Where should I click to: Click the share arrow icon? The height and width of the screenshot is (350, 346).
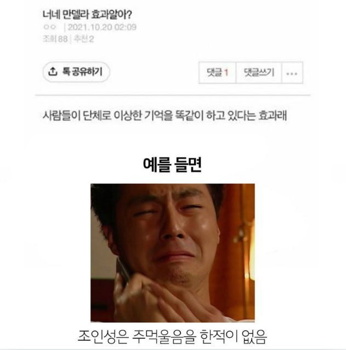53,71
